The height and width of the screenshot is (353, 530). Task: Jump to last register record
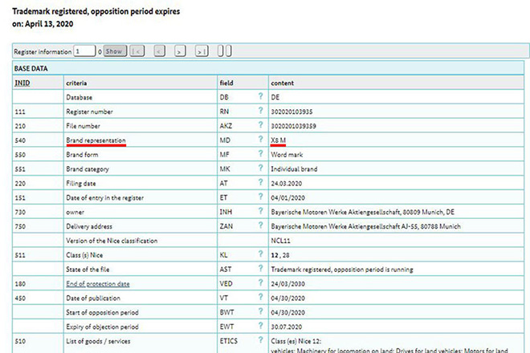click(x=202, y=51)
